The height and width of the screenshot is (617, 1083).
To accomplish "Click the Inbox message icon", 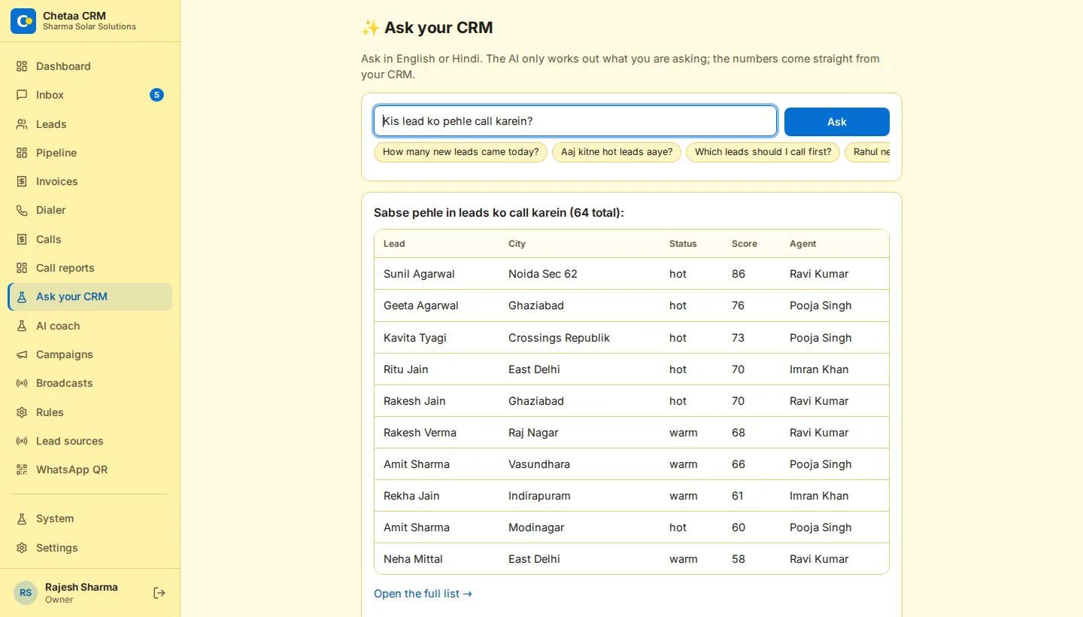I will point(22,95).
